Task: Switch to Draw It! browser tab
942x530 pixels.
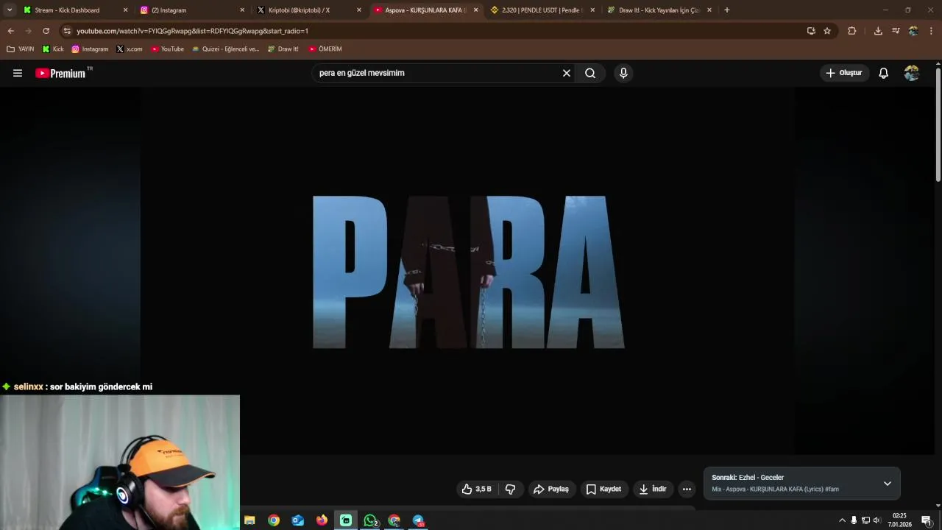Action: pyautogui.click(x=659, y=10)
